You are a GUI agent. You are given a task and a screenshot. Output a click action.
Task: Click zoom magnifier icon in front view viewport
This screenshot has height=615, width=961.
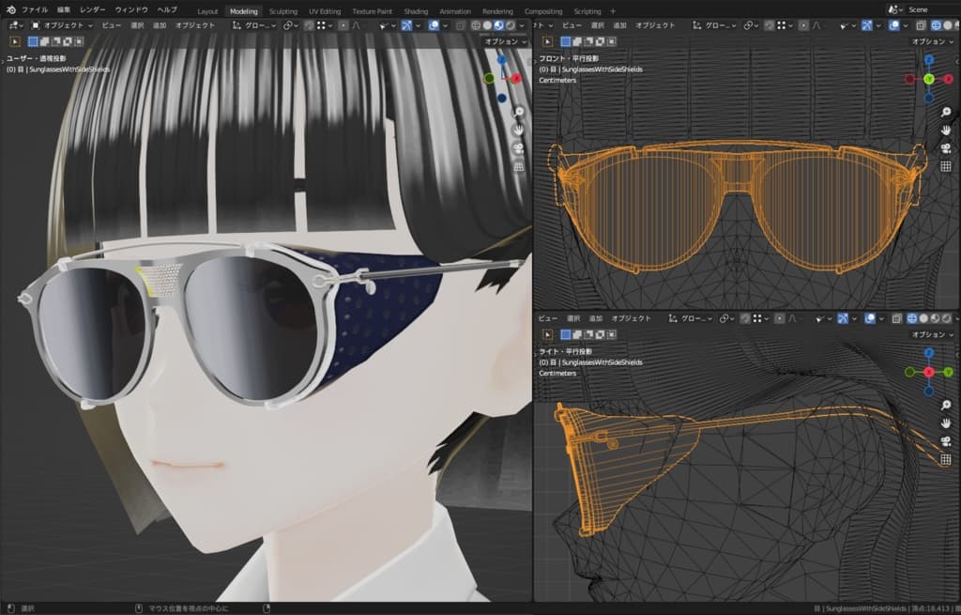[x=946, y=113]
